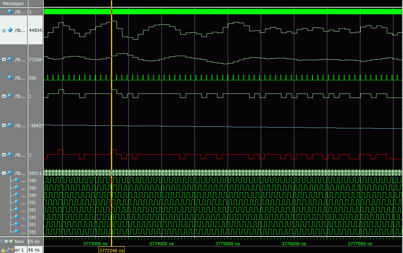Select the signal icon with value 448342
The height and width of the screenshot is (253, 403).
pyautogui.click(x=10, y=30)
